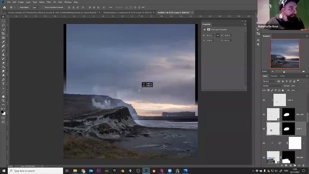This screenshot has width=309, height=174.
Task: Select the History Brush tool
Action: [3, 58]
